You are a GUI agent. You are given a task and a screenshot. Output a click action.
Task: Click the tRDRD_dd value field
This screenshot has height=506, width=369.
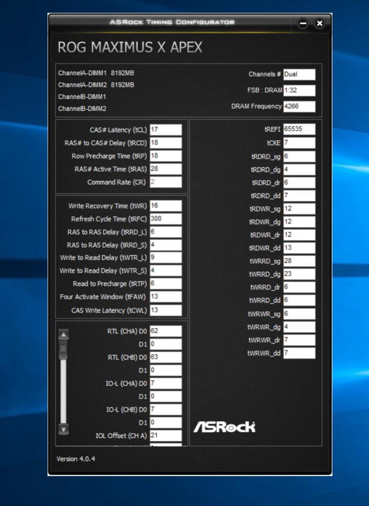coord(299,196)
